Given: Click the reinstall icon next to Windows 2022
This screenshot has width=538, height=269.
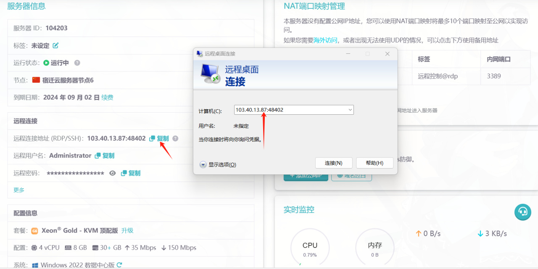Looking at the screenshot, I should tap(119, 265).
